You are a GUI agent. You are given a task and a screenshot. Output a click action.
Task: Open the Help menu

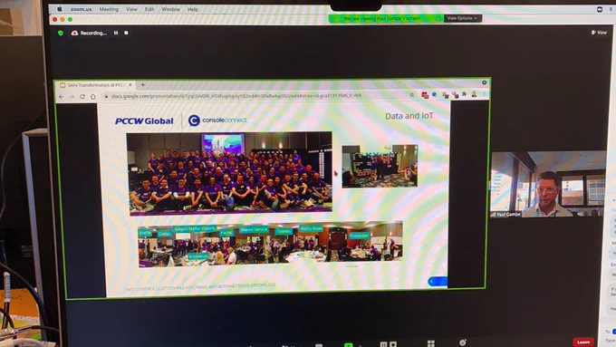(193, 9)
